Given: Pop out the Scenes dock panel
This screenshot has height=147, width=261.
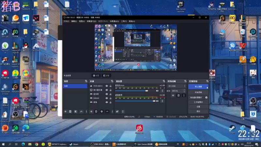Looking at the screenshot, I should pyautogui.click(x=86, y=81).
